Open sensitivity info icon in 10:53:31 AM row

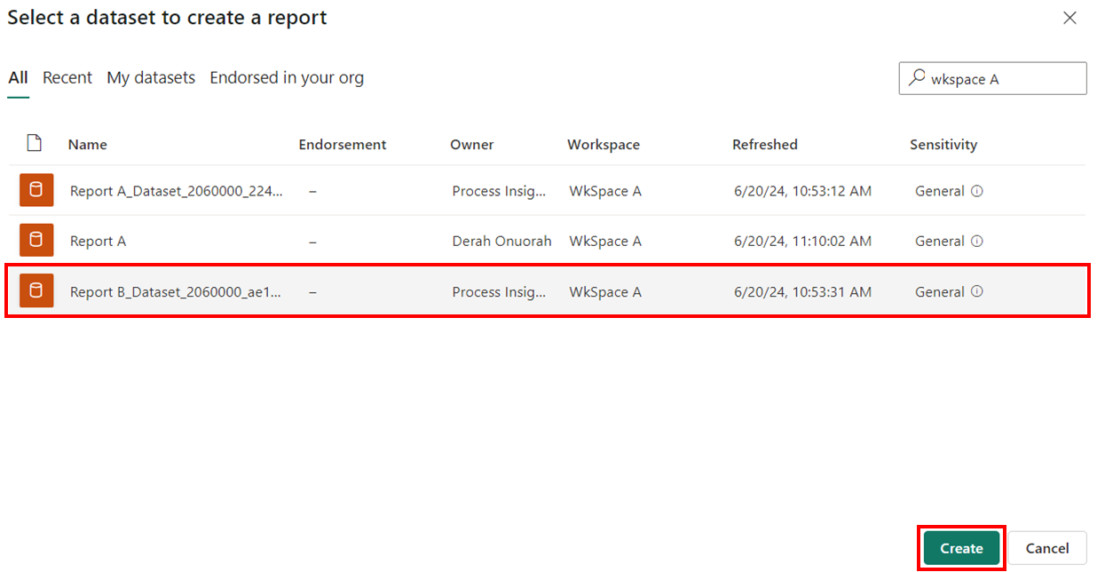(977, 291)
